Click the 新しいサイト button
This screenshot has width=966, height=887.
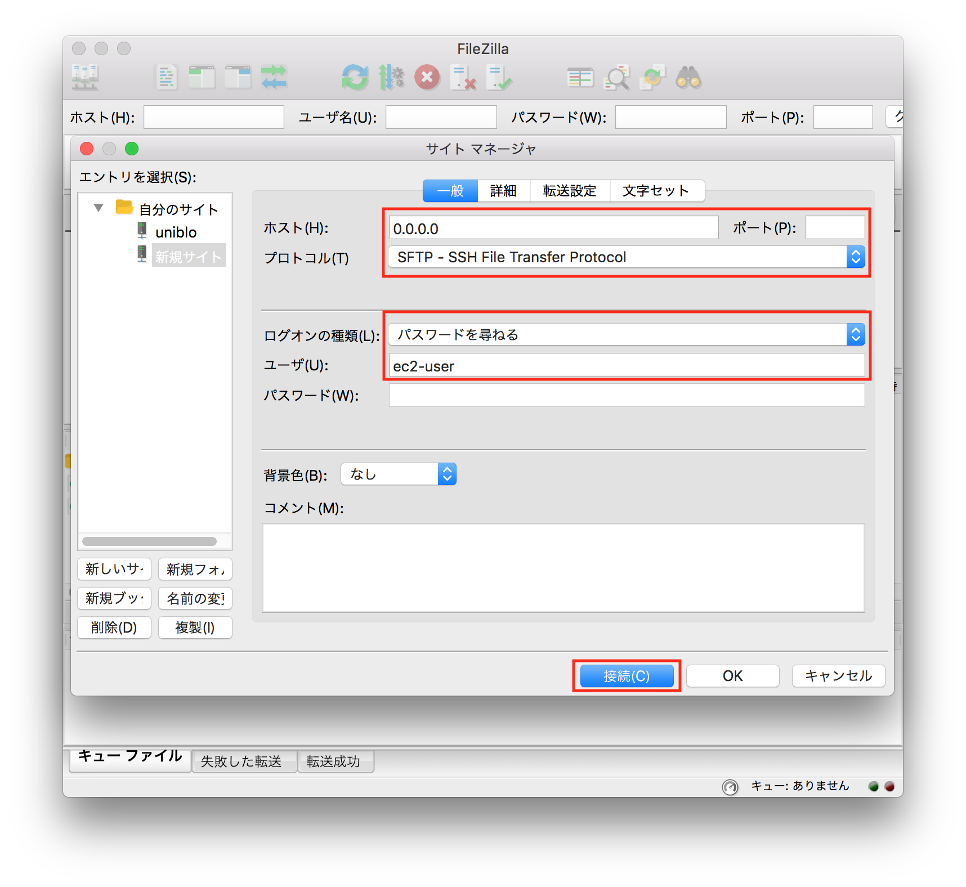pyautogui.click(x=114, y=569)
